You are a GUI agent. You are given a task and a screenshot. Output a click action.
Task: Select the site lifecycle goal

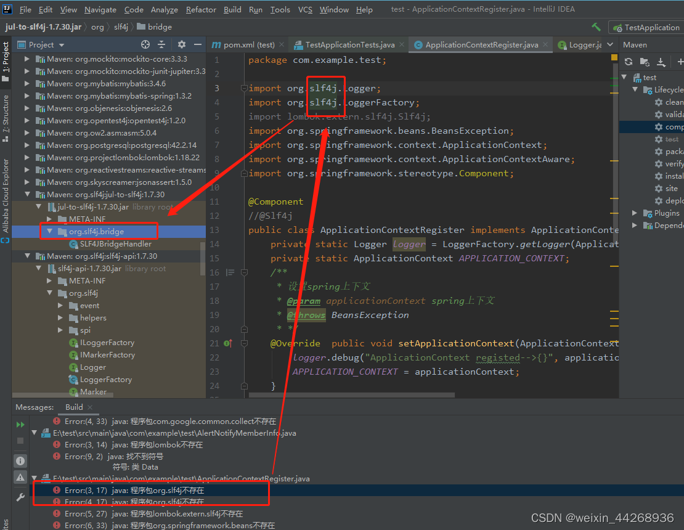pos(666,189)
